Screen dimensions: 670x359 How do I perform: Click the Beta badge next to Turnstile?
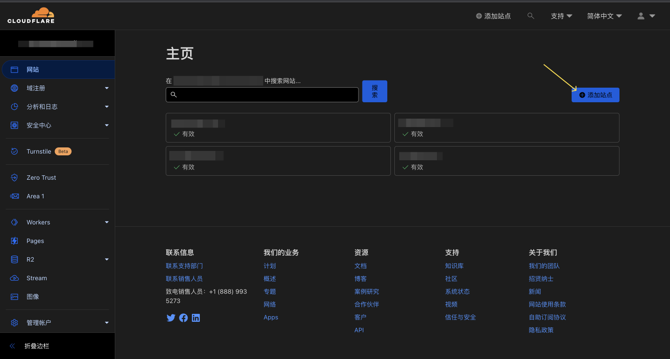pyautogui.click(x=63, y=151)
